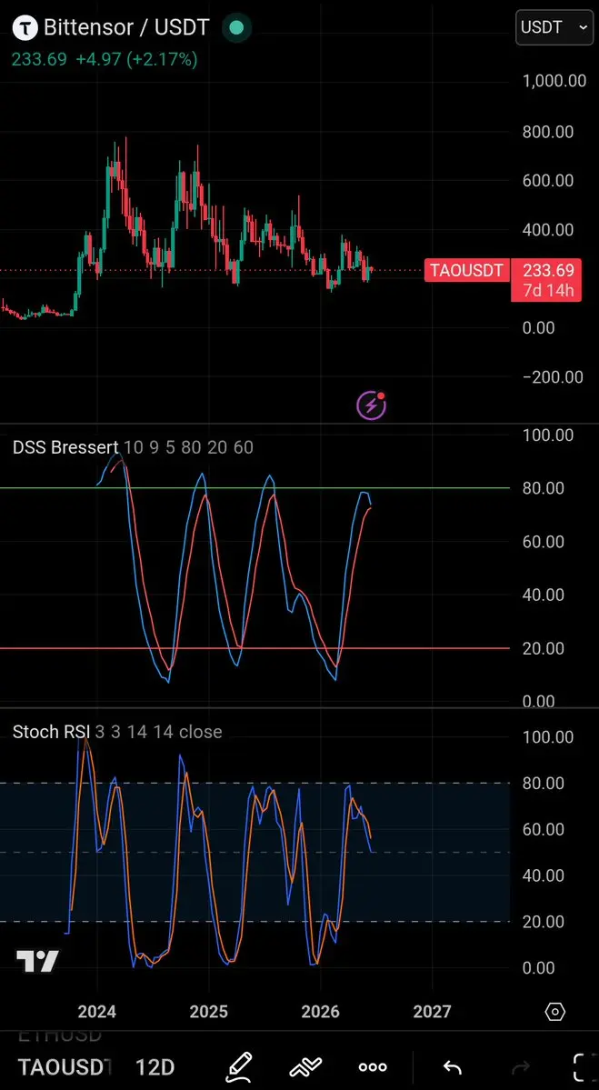Tap the 2027 time axis label

(433, 1012)
